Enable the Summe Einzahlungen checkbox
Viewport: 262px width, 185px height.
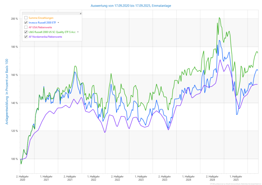[26, 18]
